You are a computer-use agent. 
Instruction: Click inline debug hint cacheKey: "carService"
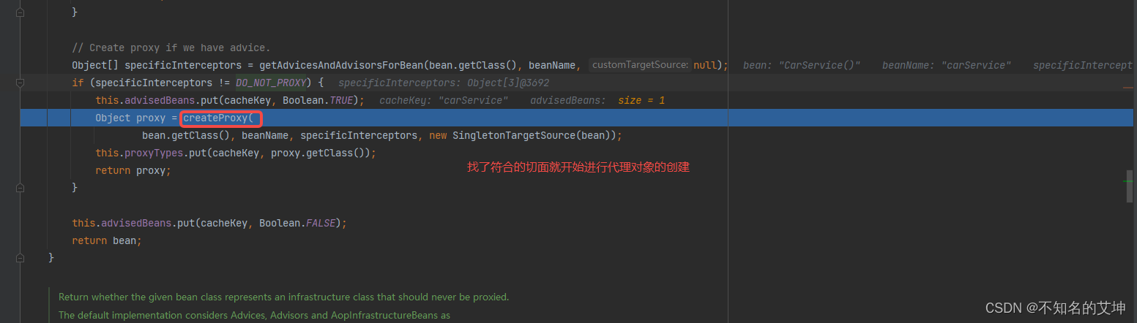pyautogui.click(x=442, y=100)
